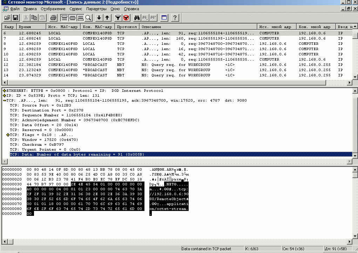Save the capture using the floppy disk icon

click(x=15, y=18)
